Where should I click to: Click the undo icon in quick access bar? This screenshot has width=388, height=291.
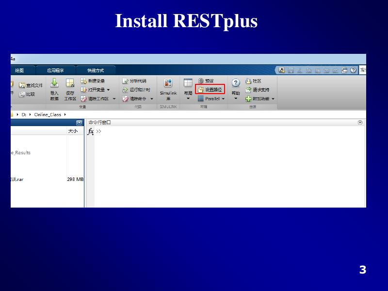pos(326,70)
